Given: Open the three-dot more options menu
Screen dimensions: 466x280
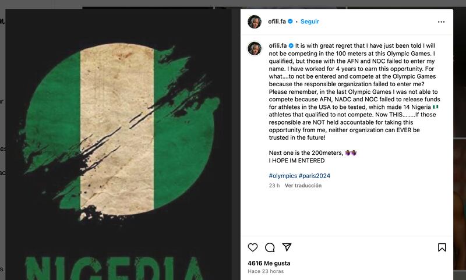Looking at the screenshot, I should pos(441,22).
